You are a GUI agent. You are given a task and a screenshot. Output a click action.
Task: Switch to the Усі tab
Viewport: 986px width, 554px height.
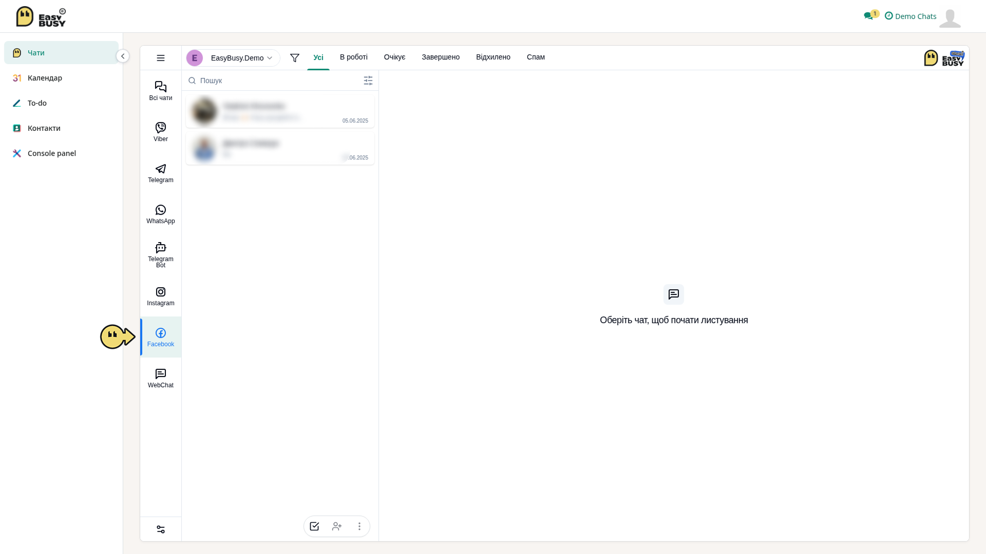pyautogui.click(x=318, y=57)
